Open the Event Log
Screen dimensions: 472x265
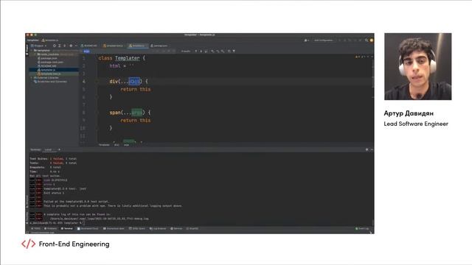(x=362, y=229)
